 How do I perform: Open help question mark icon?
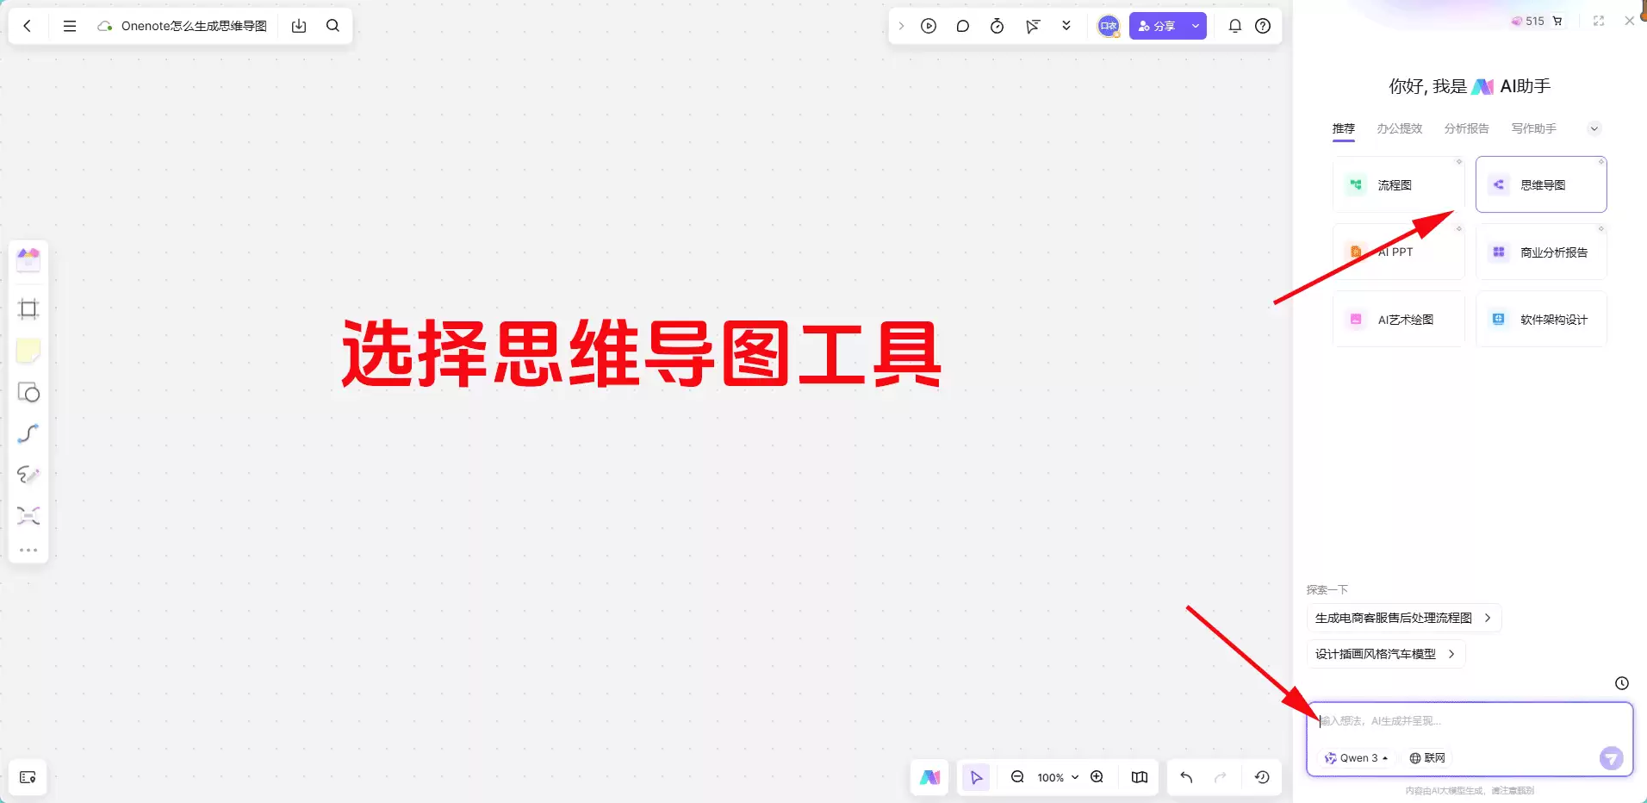point(1263,26)
